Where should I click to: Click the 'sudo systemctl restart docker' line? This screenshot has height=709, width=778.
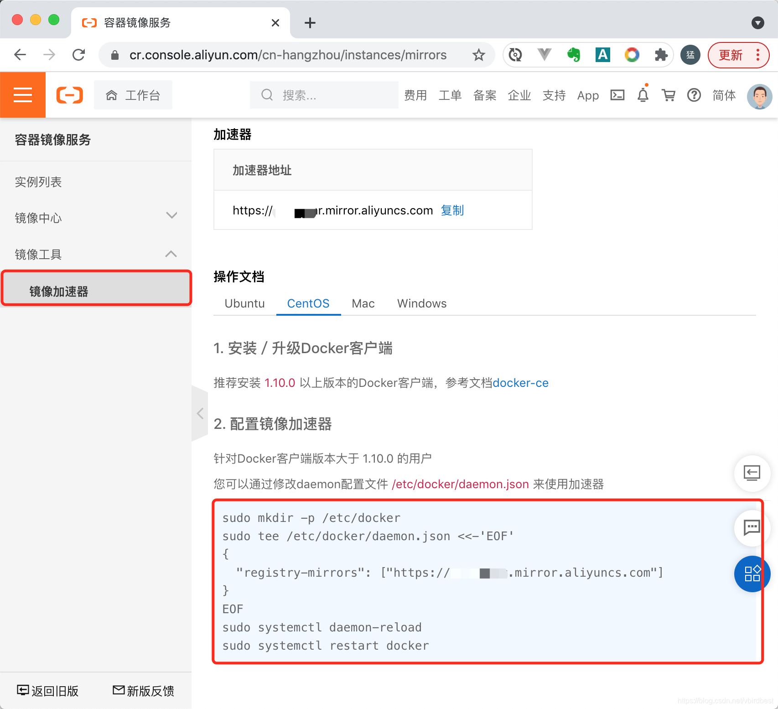[x=326, y=646]
